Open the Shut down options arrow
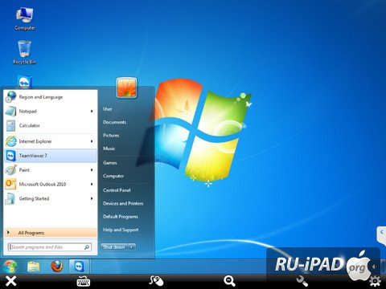 click(x=132, y=247)
